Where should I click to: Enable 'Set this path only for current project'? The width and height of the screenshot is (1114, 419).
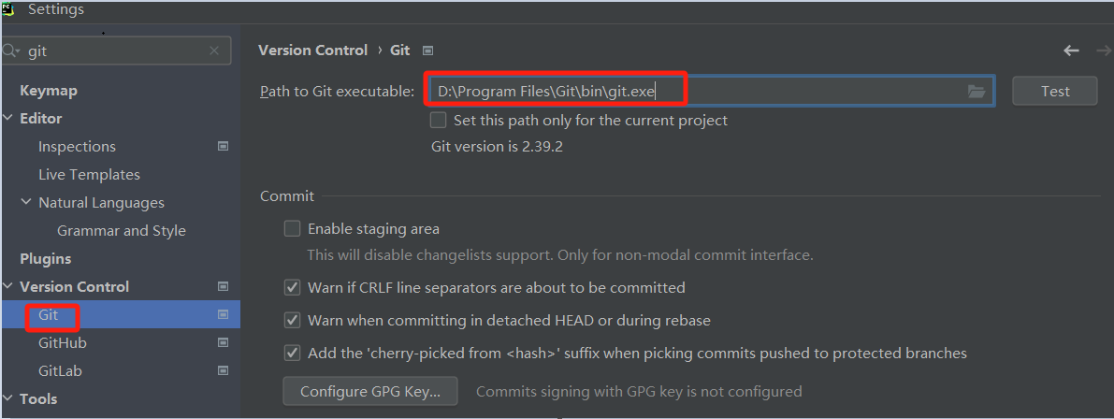pos(438,121)
